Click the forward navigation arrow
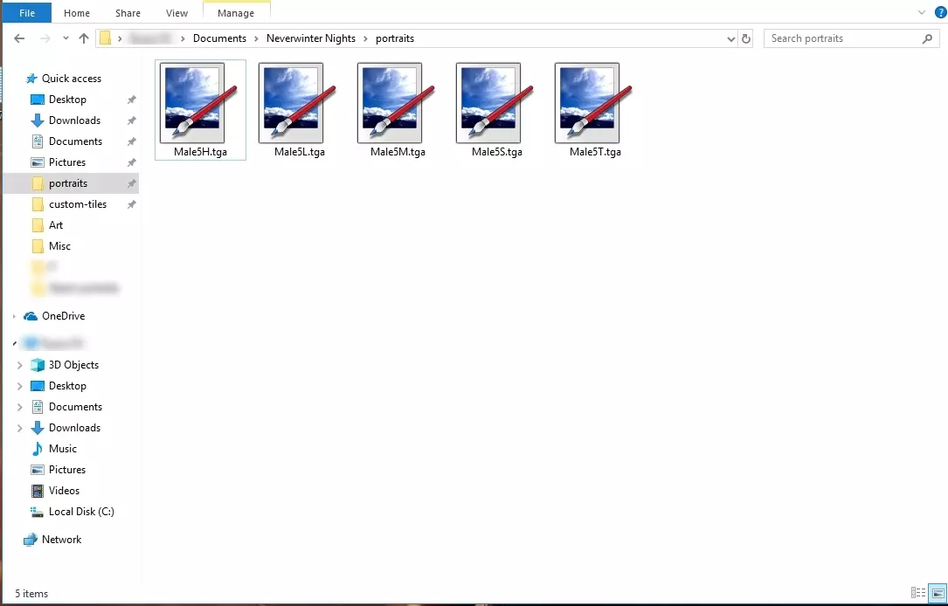 pos(45,38)
